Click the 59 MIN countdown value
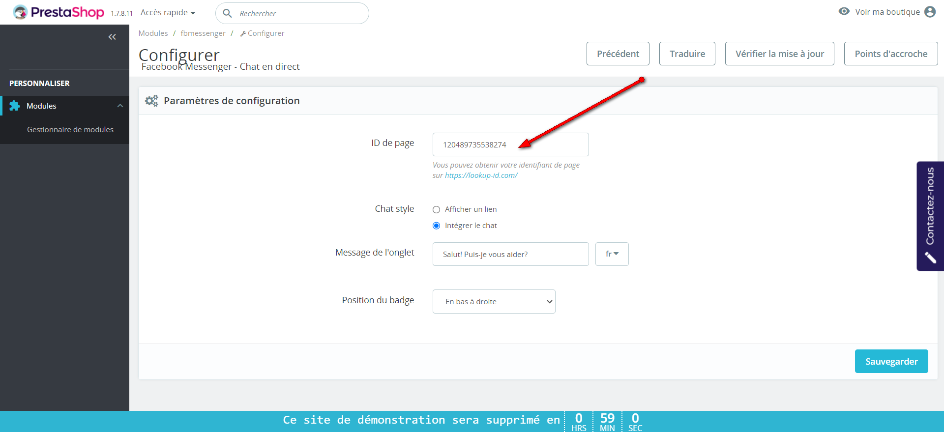 (608, 422)
